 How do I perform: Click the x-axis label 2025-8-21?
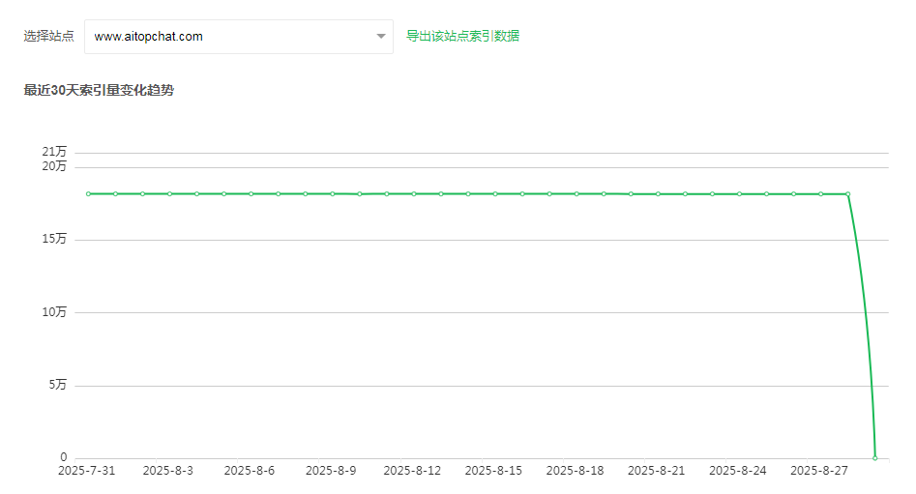tap(656, 471)
